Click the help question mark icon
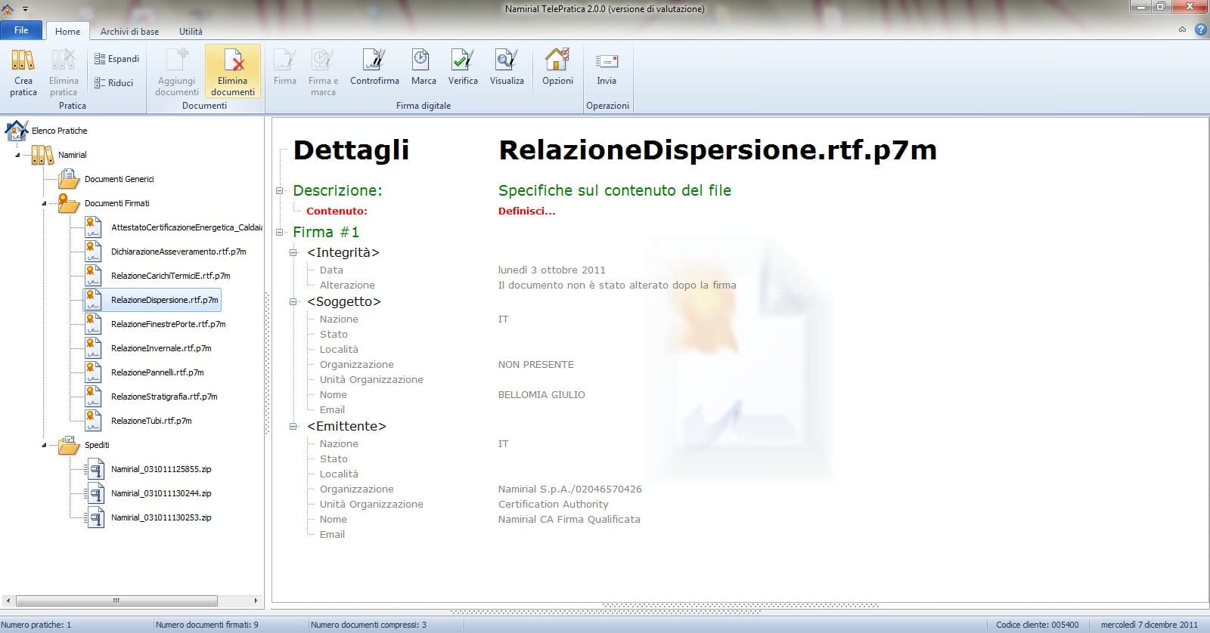Image resolution: width=1210 pixels, height=633 pixels. (x=1201, y=30)
